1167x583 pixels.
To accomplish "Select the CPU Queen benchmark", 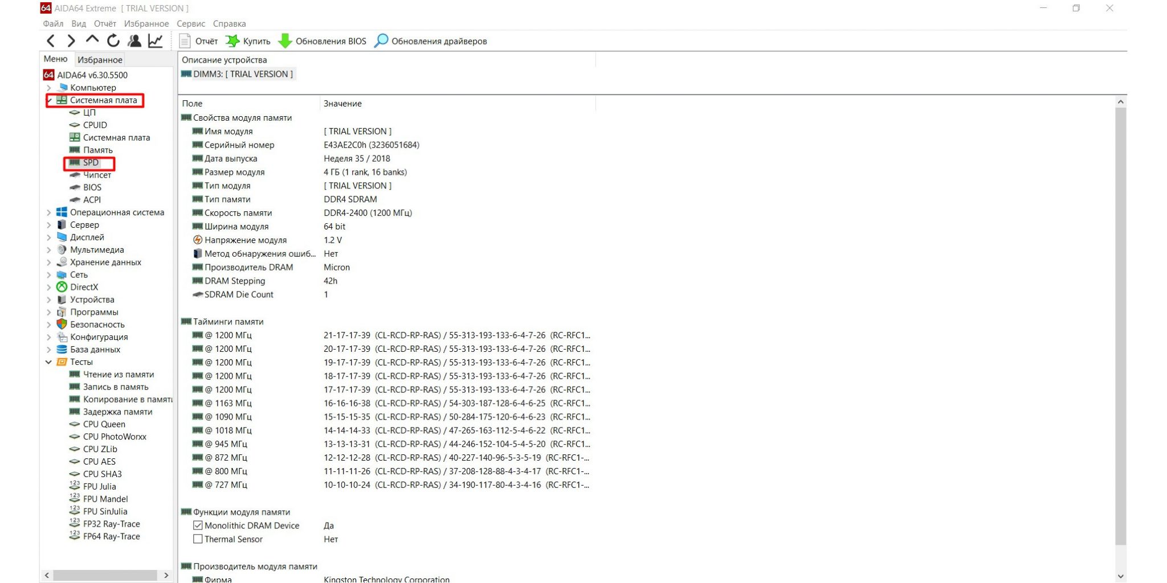I will coord(104,425).
